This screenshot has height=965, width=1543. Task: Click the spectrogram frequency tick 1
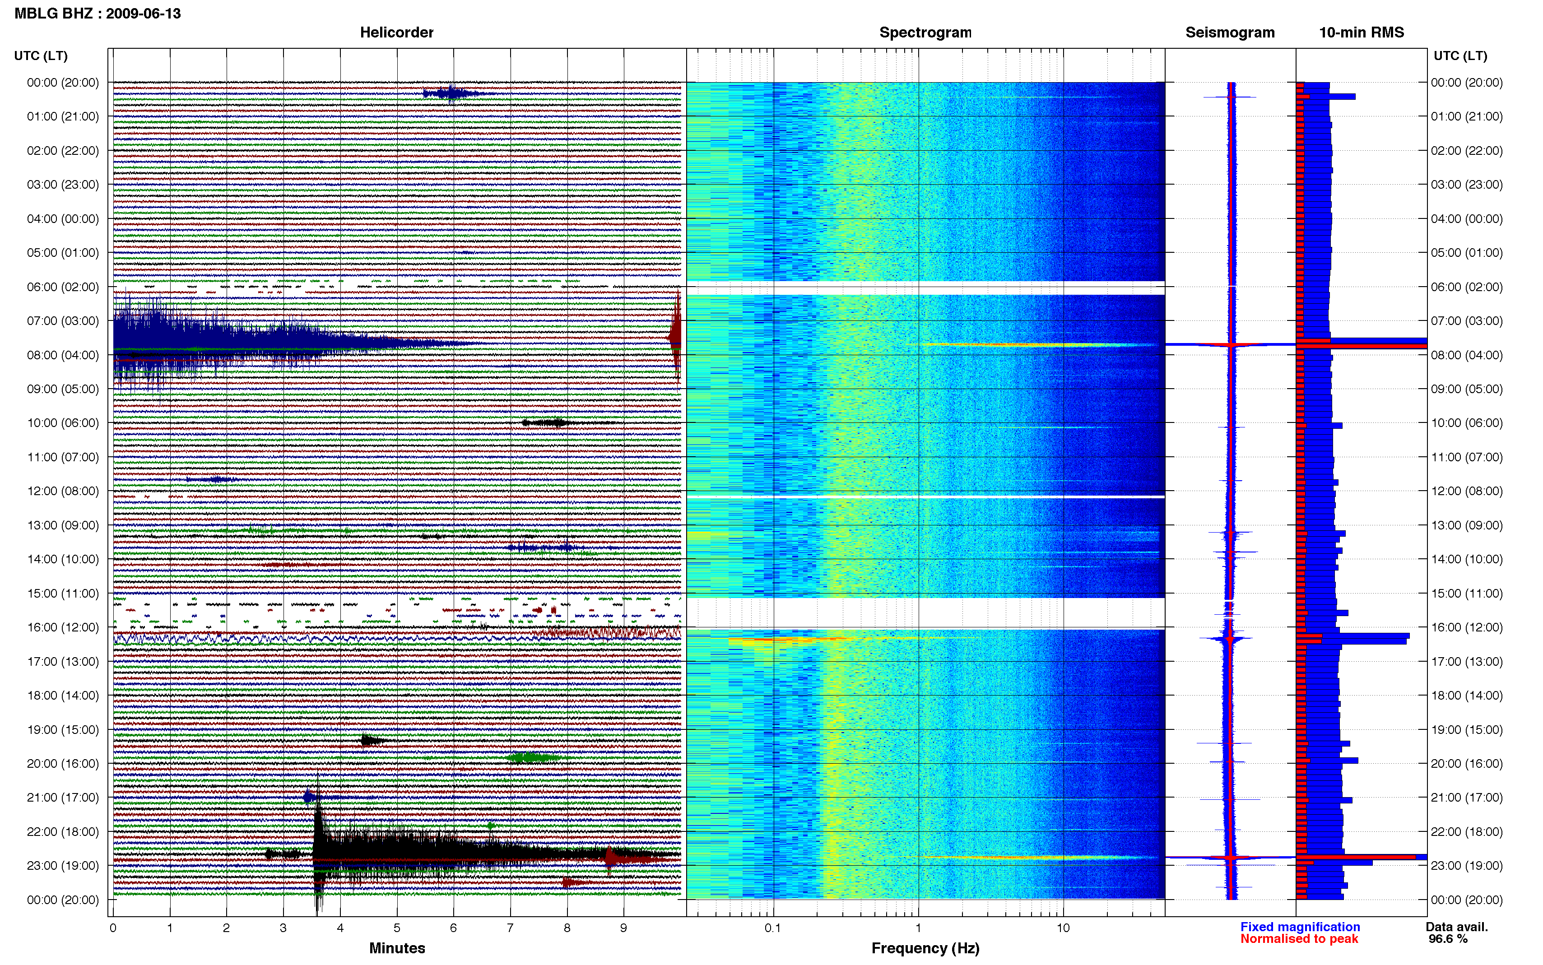(918, 928)
